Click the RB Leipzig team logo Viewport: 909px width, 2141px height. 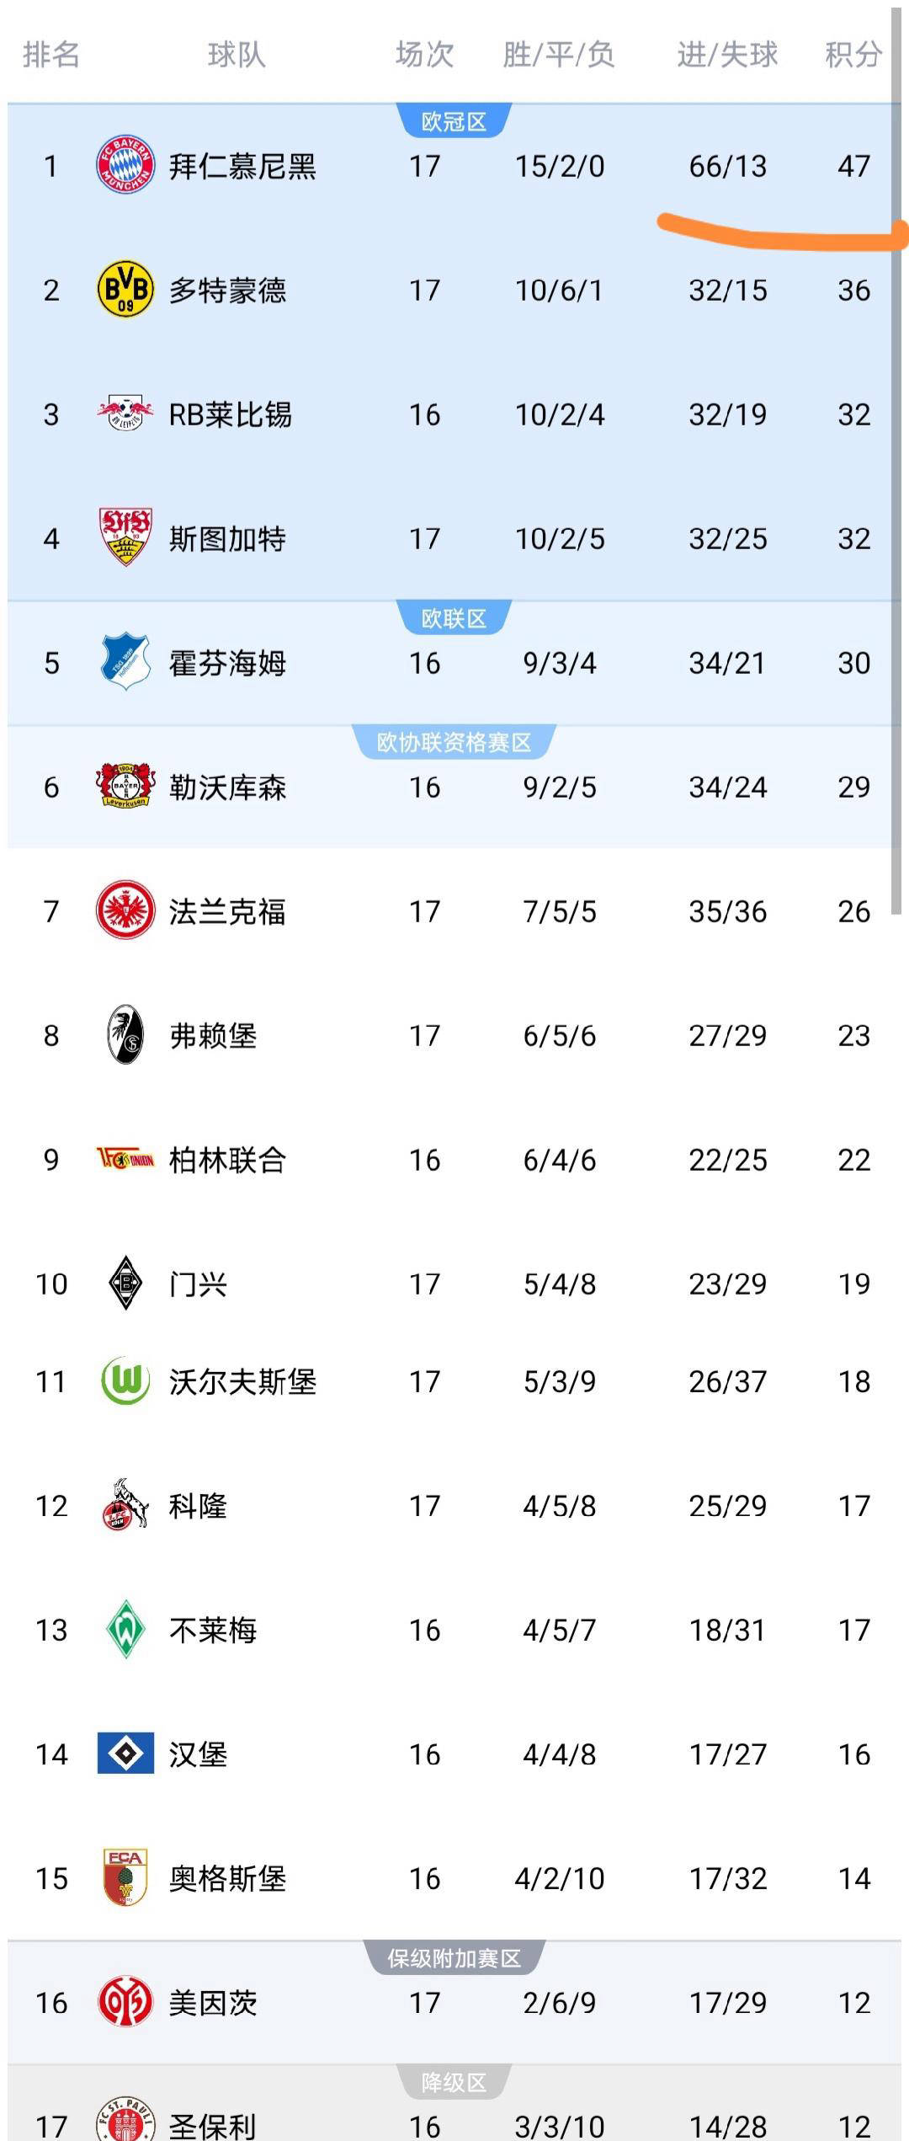pos(125,414)
